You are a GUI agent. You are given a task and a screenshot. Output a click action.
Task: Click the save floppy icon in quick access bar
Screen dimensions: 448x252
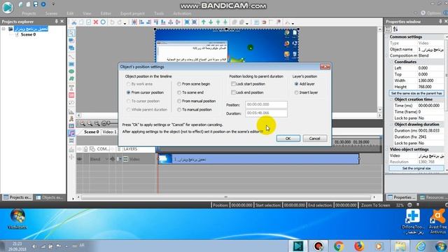(36, 4)
